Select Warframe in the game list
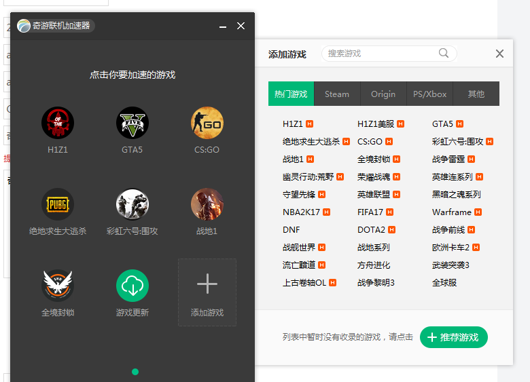The height and width of the screenshot is (382, 530). [x=452, y=212]
